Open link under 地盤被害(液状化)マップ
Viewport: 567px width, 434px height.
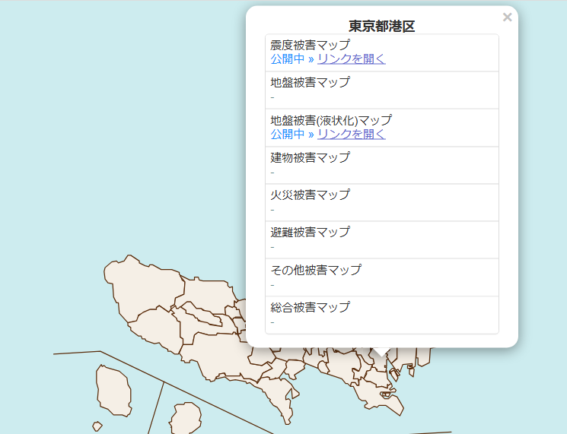coord(351,135)
